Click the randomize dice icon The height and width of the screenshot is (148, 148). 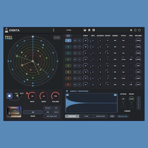point(94,30)
